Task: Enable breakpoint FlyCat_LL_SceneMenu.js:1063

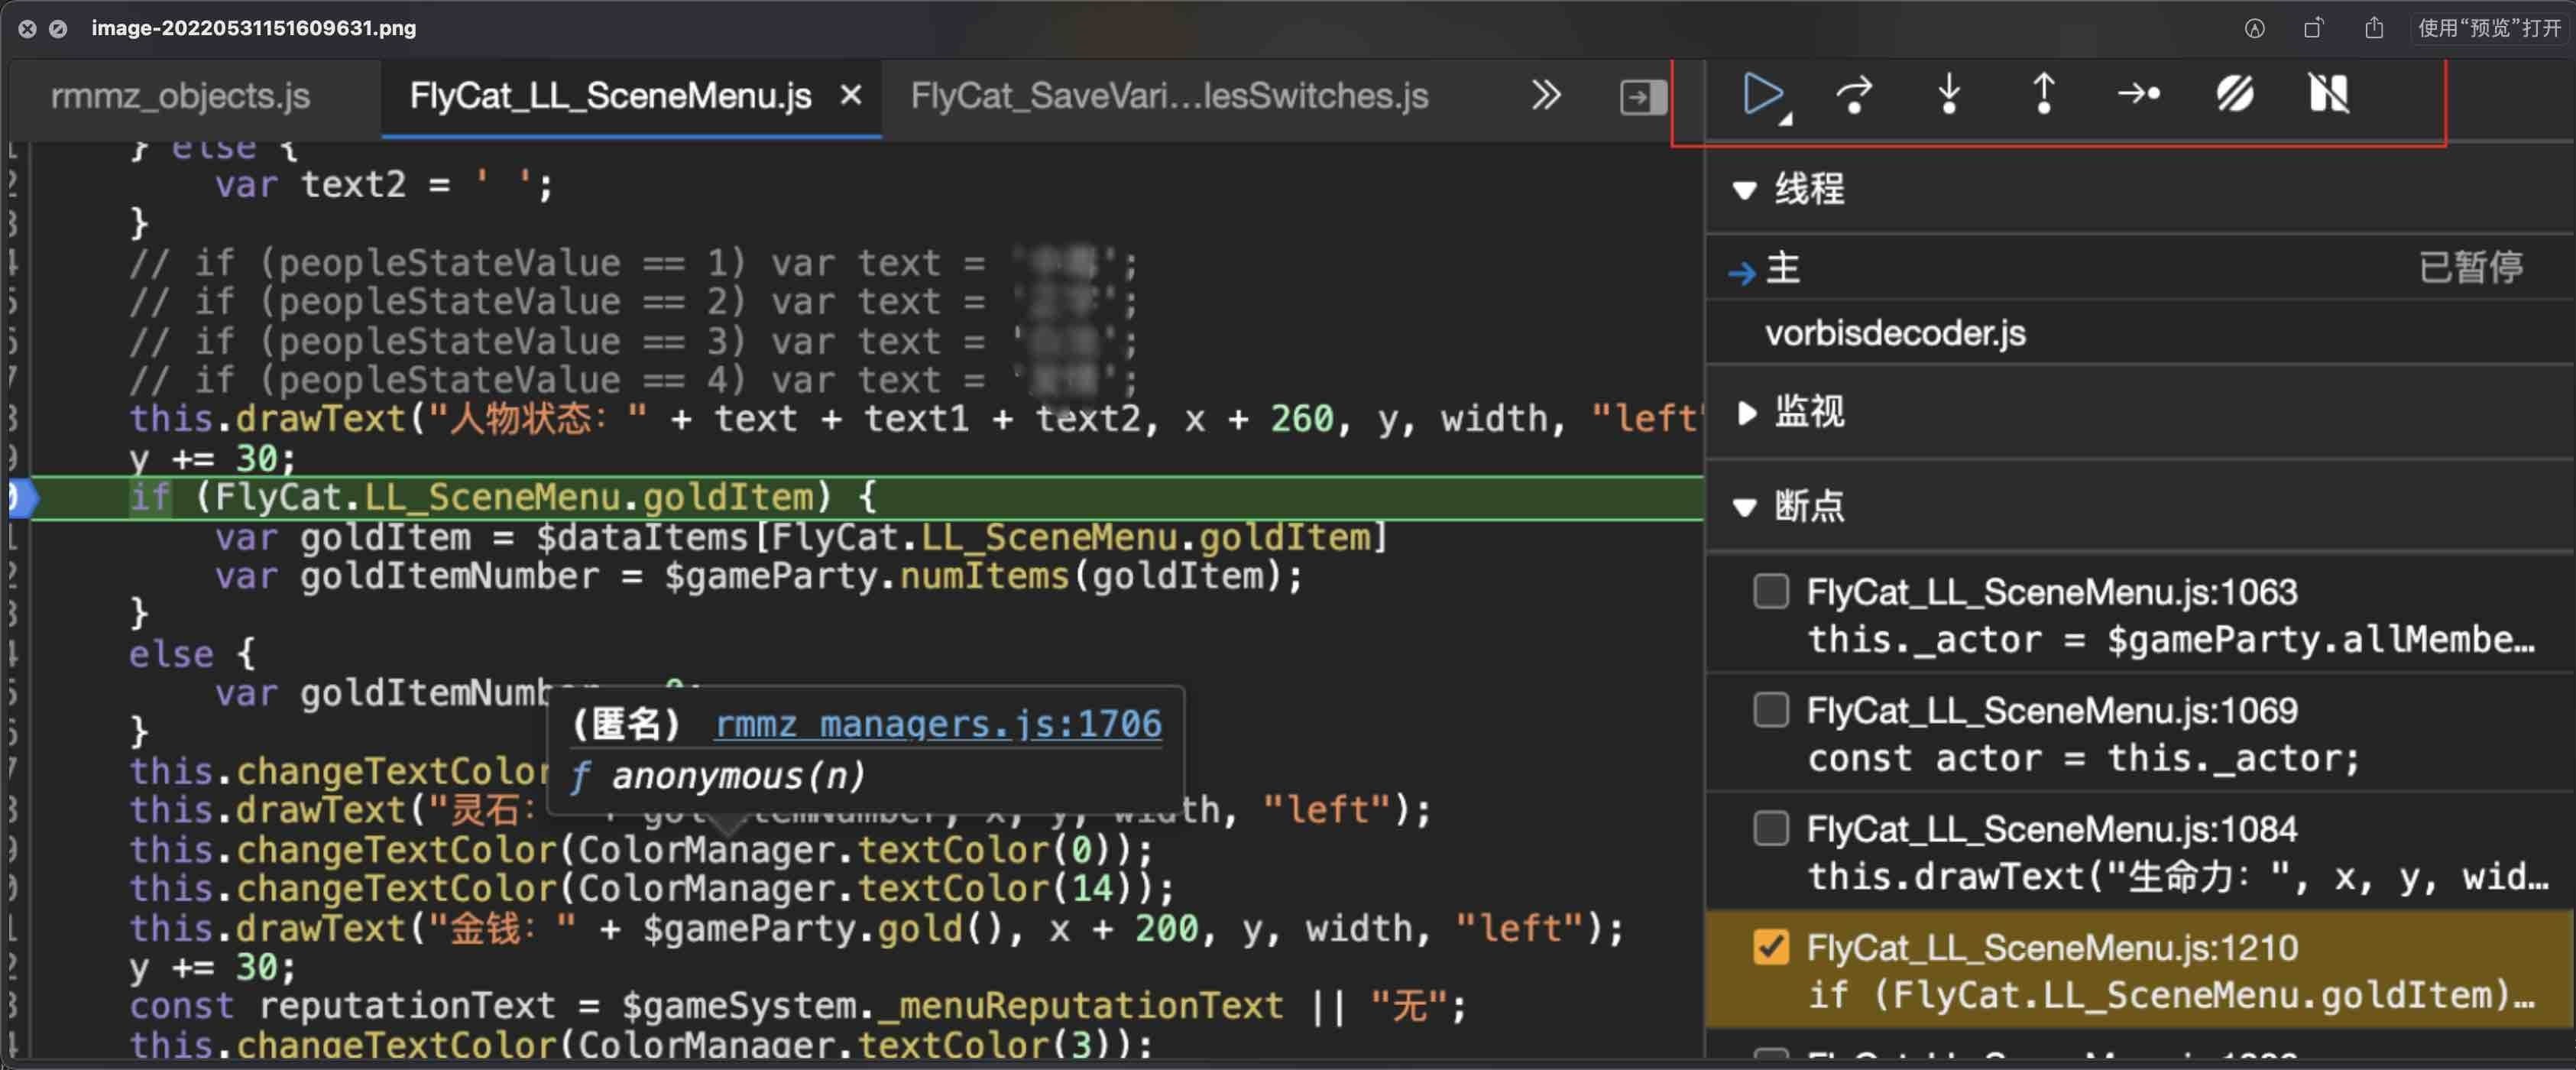Action: tap(1770, 591)
